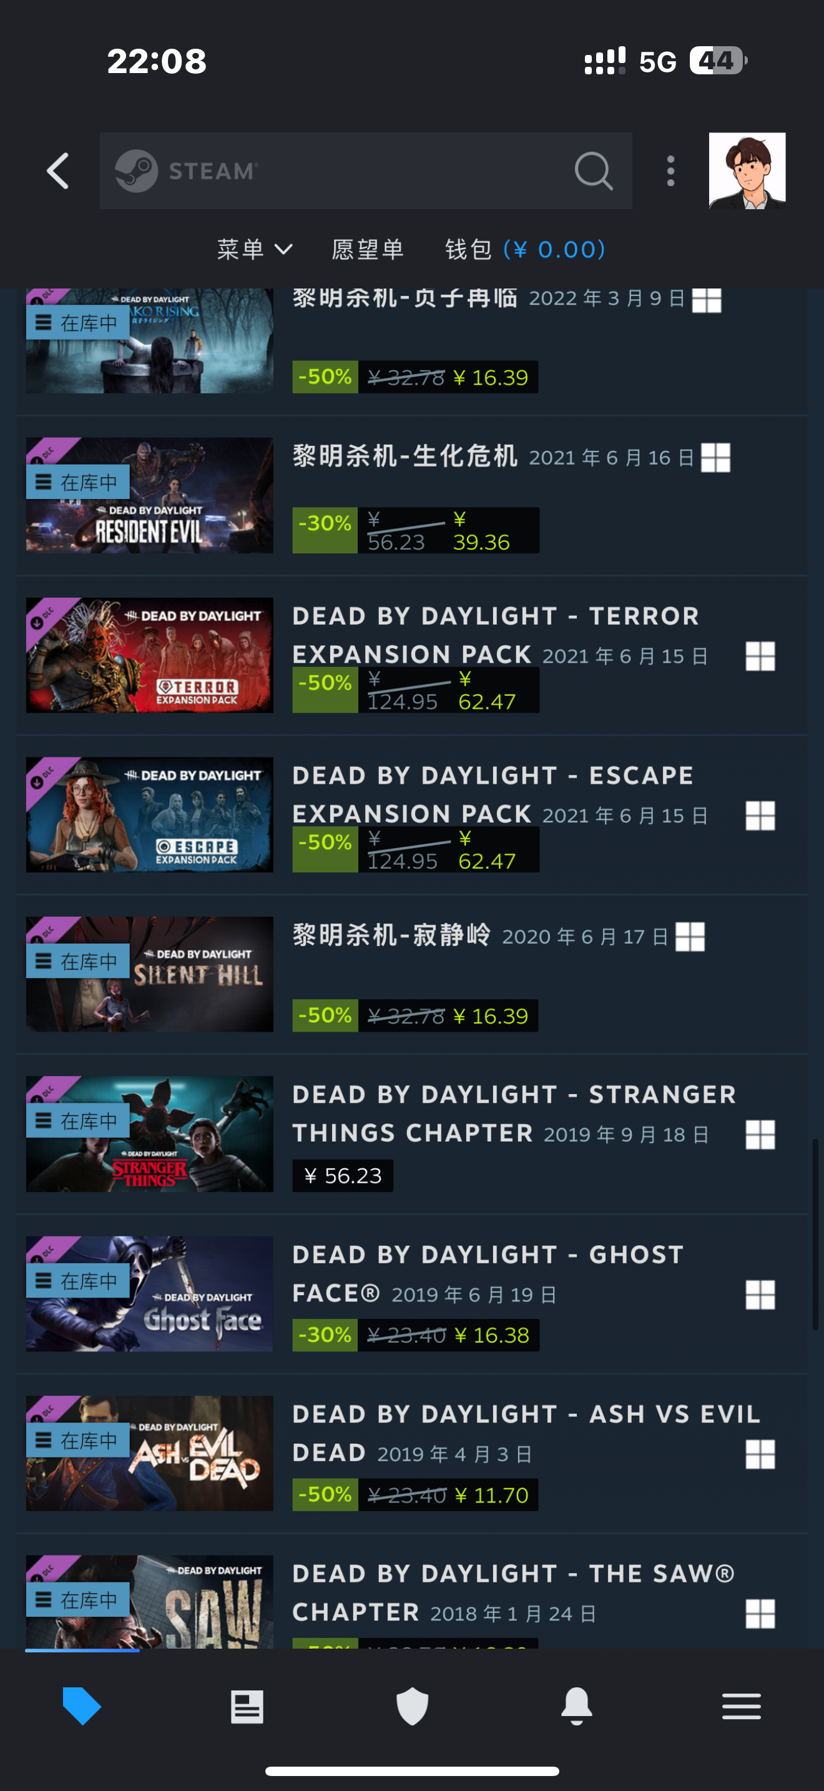Select the store tag icon tab
Screen dimensions: 824x1791
82,1706
